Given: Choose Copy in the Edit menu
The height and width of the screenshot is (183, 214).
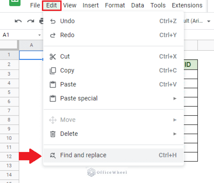Looking at the screenshot, I should click(67, 71).
